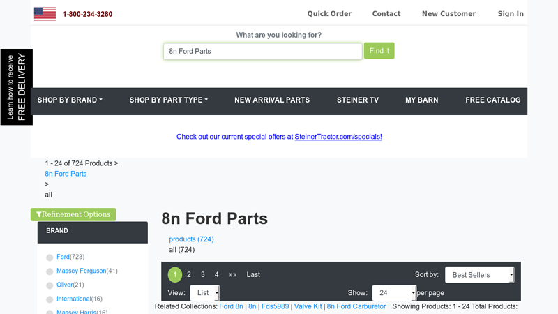Click the Massey Ferguson brand link
This screenshot has width=558, height=314.
pyautogui.click(x=81, y=271)
